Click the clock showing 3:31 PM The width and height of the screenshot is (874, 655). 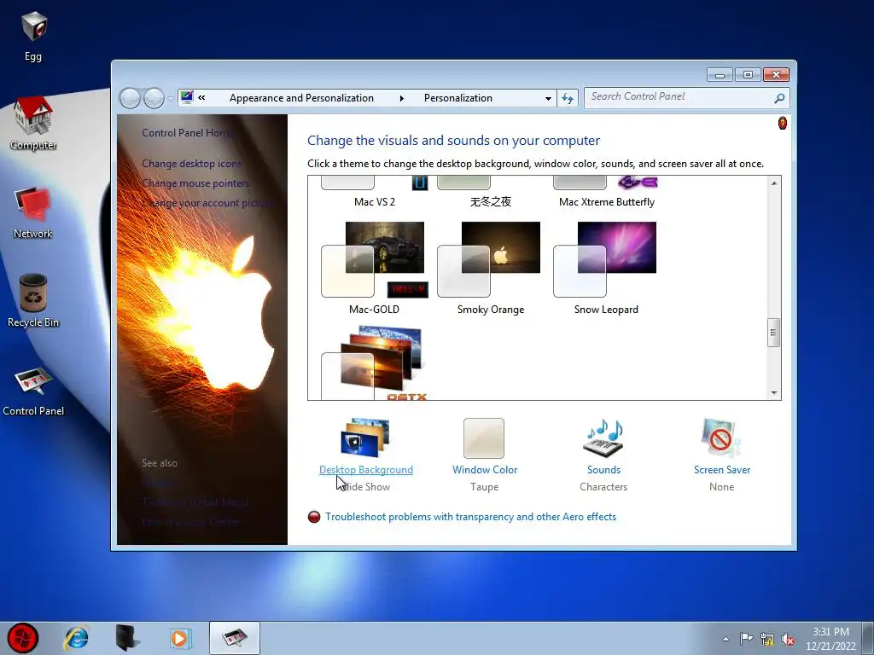click(830, 639)
